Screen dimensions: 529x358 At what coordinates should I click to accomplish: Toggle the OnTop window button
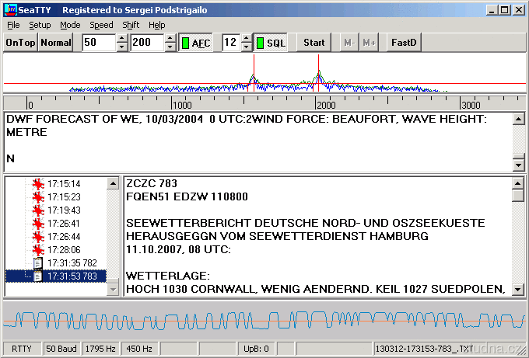pyautogui.click(x=20, y=43)
